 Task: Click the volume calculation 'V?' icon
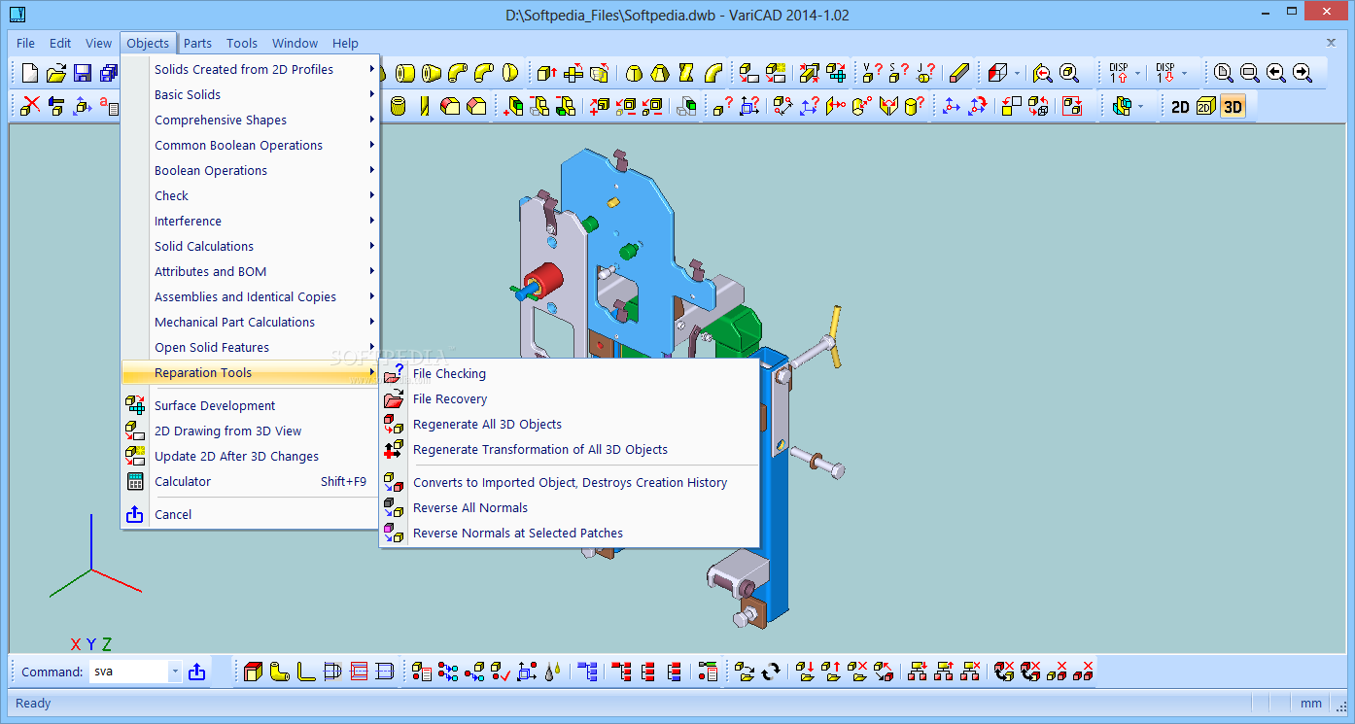click(x=872, y=73)
